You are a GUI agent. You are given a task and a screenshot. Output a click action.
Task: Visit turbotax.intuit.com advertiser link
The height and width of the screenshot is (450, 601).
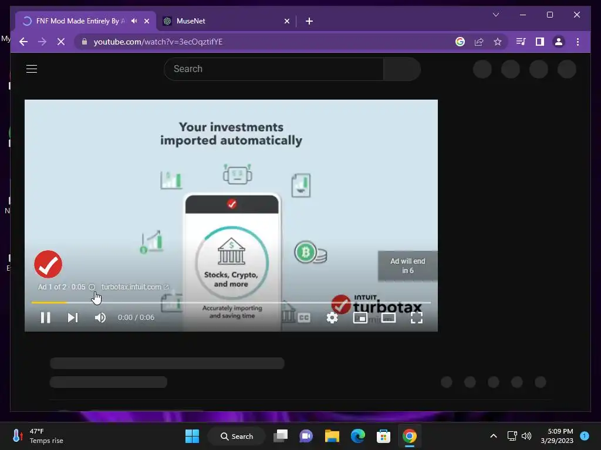pos(134,287)
